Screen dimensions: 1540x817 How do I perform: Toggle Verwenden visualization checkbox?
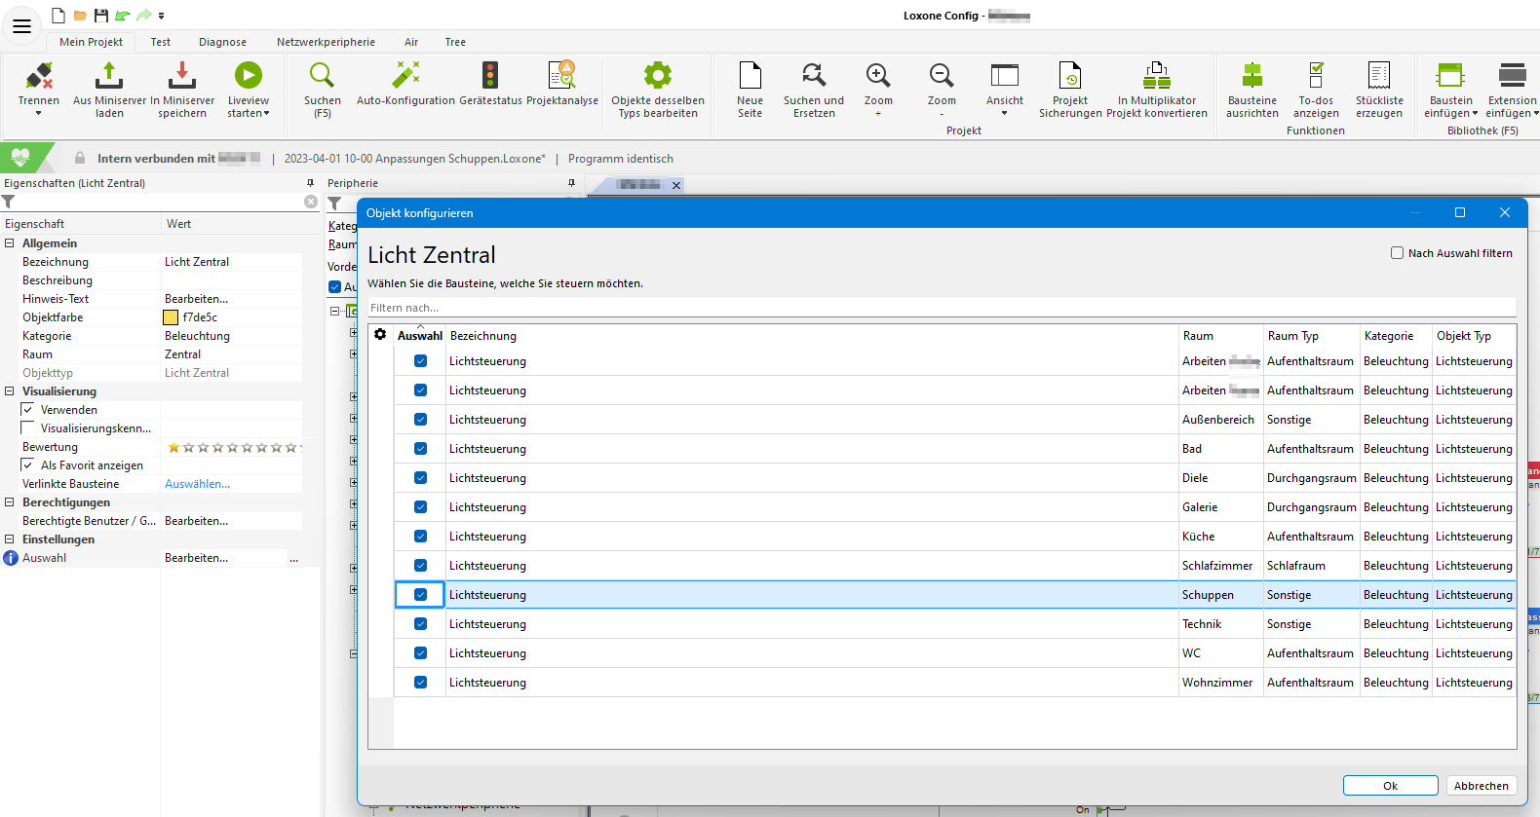[27, 410]
